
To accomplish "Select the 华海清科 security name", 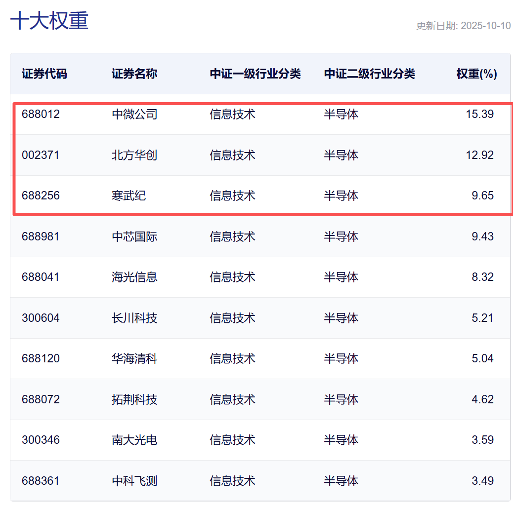I will coord(134,358).
